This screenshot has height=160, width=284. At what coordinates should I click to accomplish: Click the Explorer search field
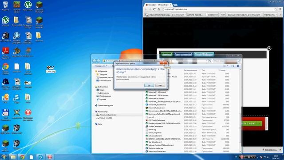tap(227, 61)
